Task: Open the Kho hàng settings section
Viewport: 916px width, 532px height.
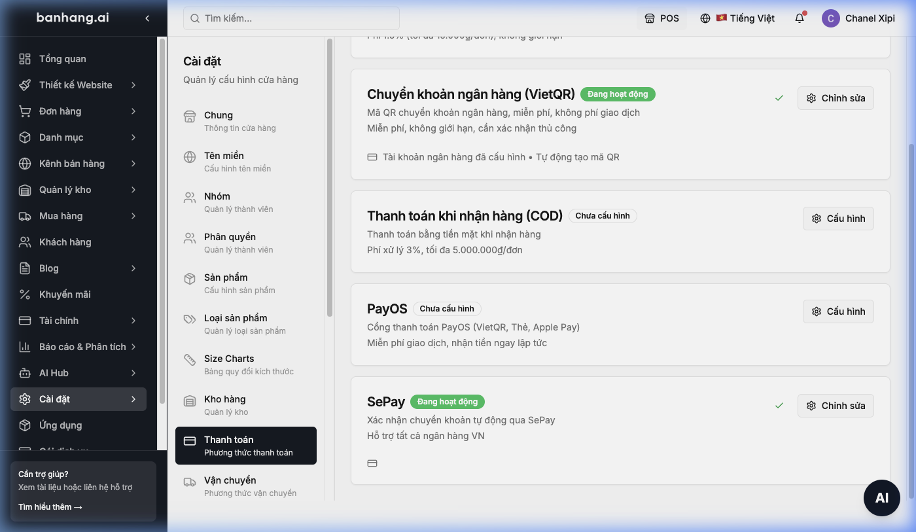Action: click(x=246, y=405)
